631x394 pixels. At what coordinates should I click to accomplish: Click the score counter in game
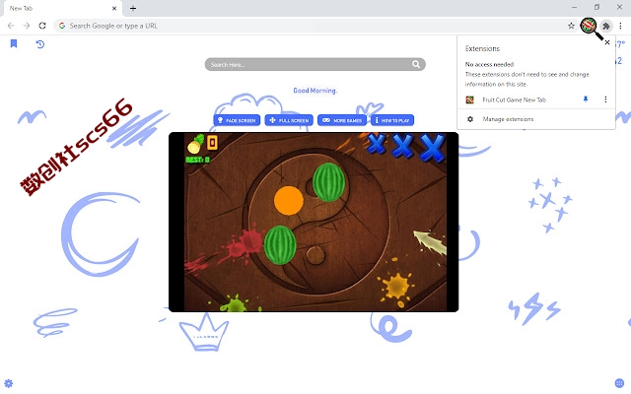tap(213, 142)
